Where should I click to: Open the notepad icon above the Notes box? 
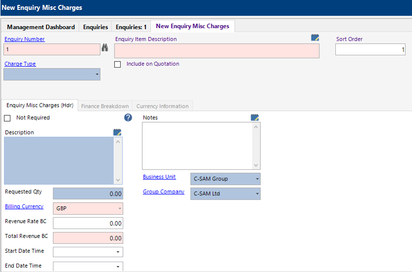(x=255, y=117)
